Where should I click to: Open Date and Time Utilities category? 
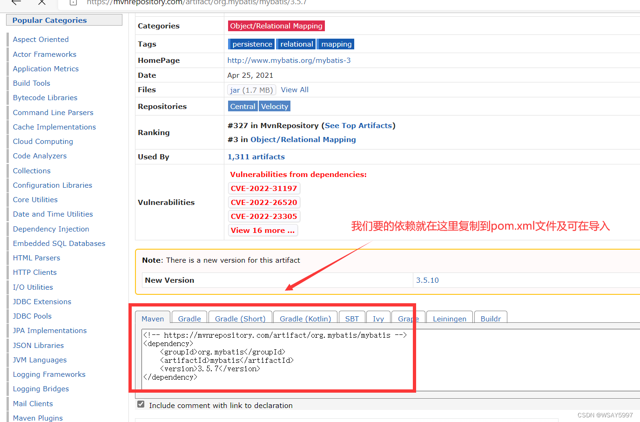[53, 214]
